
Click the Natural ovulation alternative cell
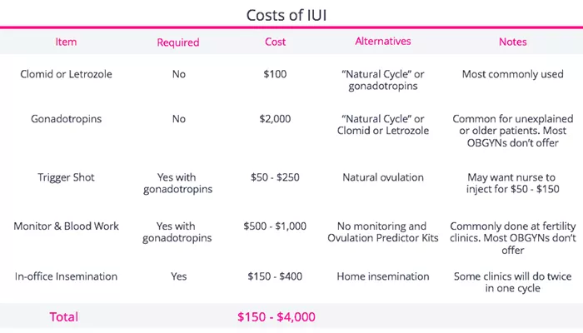click(383, 177)
